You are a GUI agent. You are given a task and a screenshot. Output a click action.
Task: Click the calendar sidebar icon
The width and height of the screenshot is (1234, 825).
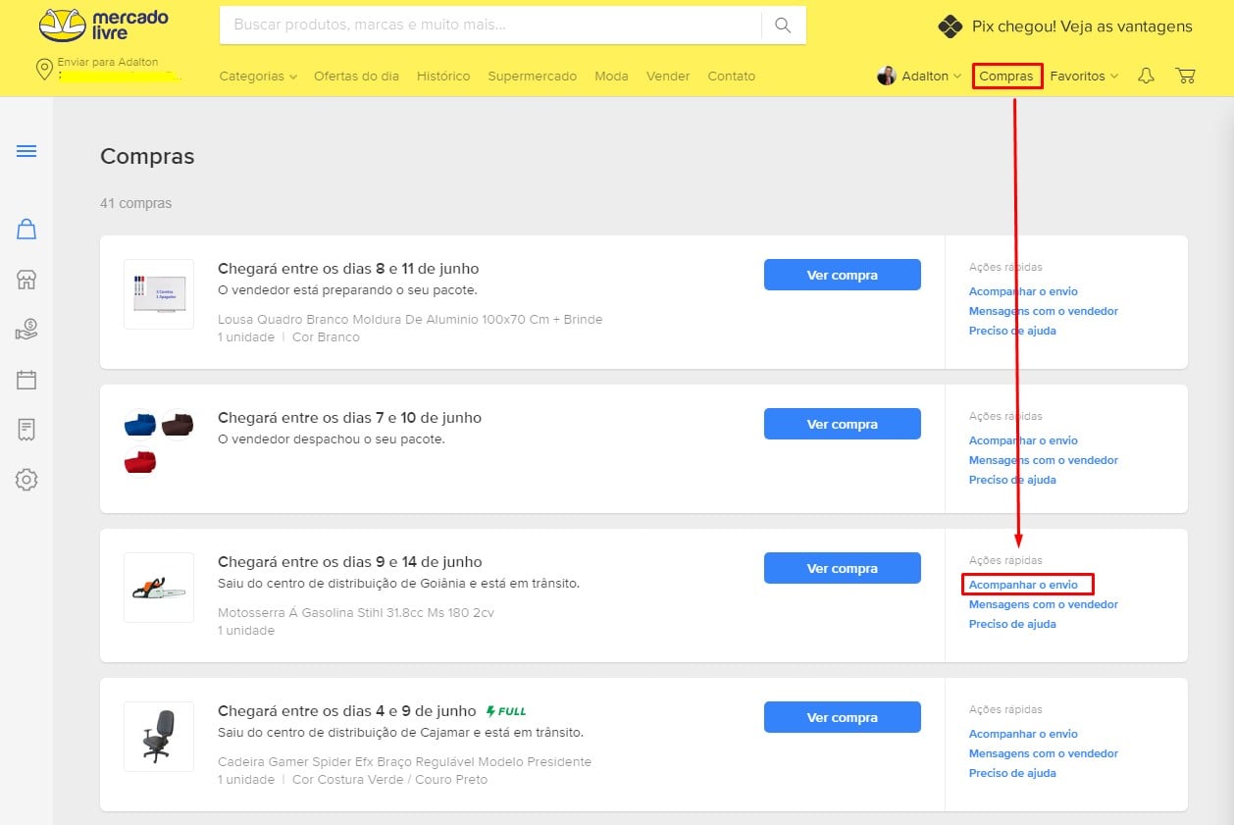tap(26, 381)
